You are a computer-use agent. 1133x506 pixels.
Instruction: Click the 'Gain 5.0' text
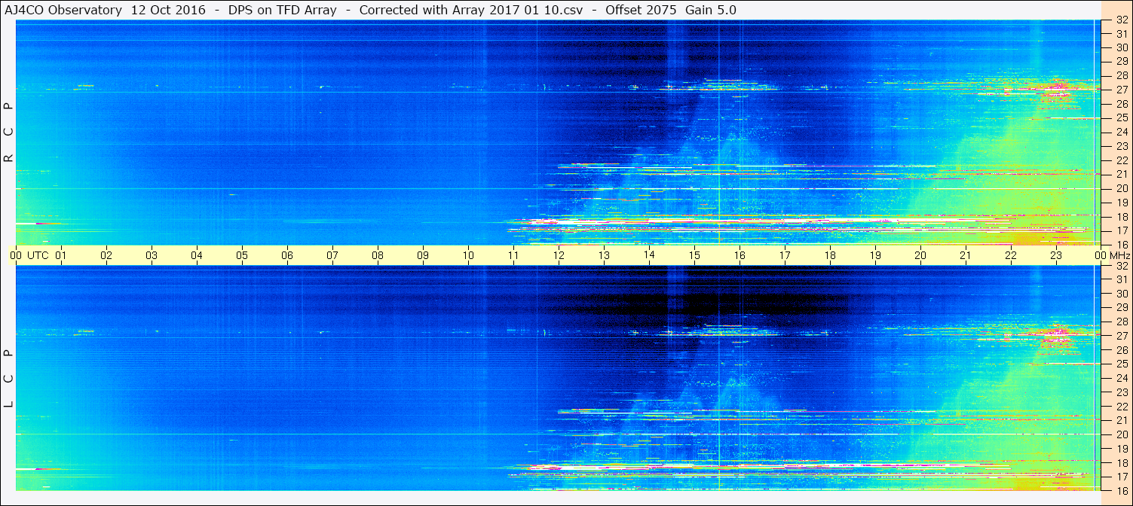[711, 11]
